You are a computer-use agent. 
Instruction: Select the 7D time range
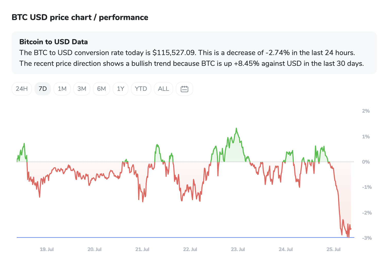point(43,89)
